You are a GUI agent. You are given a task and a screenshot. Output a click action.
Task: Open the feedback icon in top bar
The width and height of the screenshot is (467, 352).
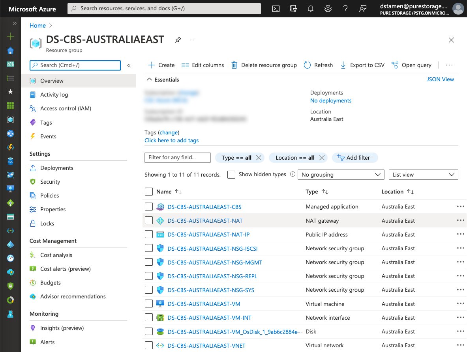362,9
